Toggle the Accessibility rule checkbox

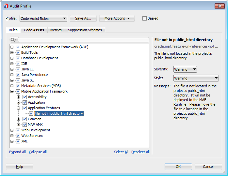point(24,97)
